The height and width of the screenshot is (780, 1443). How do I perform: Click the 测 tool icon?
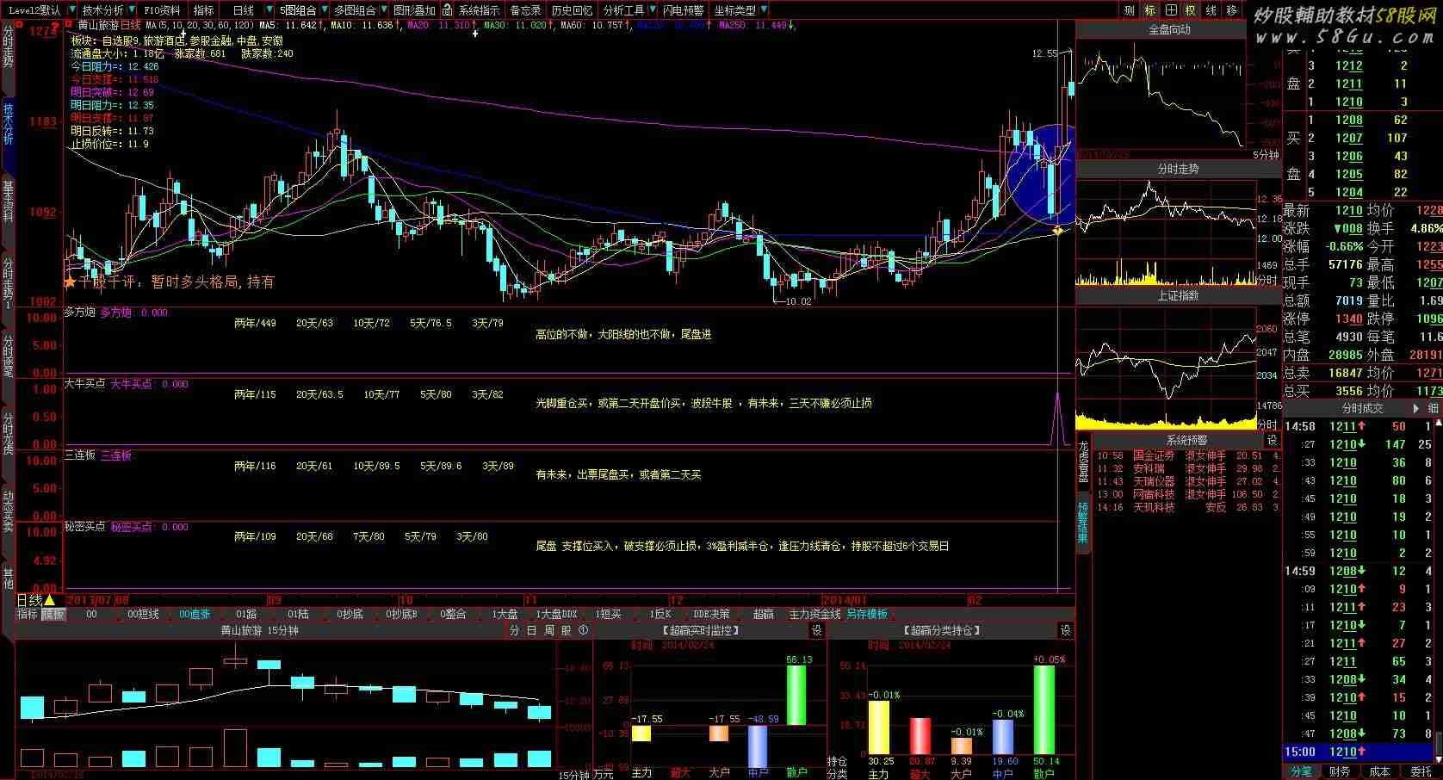(x=1130, y=10)
